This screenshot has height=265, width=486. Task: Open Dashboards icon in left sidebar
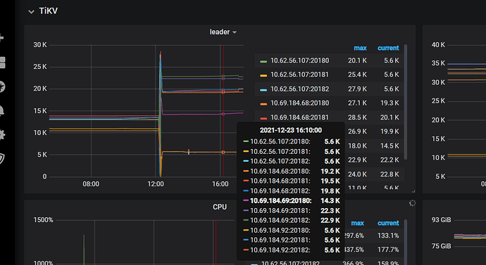coord(2,63)
